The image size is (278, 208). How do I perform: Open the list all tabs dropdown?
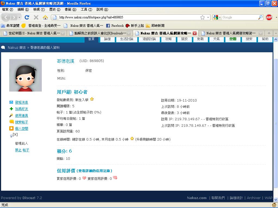coord(275,33)
